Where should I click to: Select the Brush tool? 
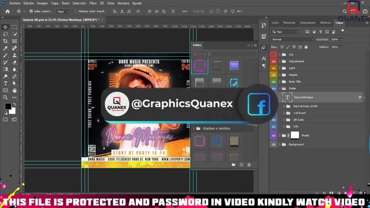(5, 55)
